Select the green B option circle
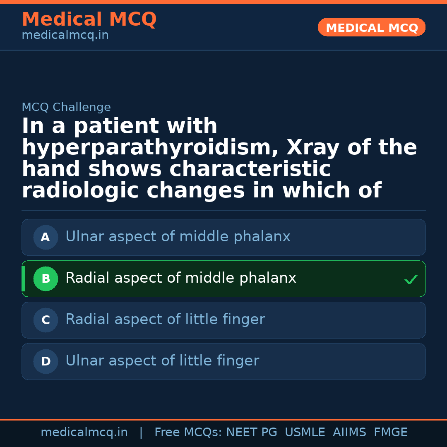Viewport: 447px width, 447px height. click(46, 279)
